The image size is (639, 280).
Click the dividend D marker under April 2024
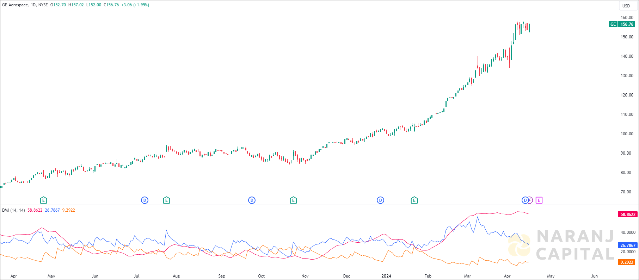[525, 200]
